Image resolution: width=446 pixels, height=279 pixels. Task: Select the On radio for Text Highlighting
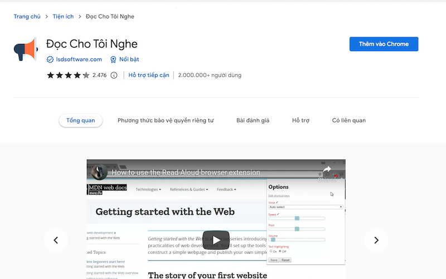[x=271, y=251]
